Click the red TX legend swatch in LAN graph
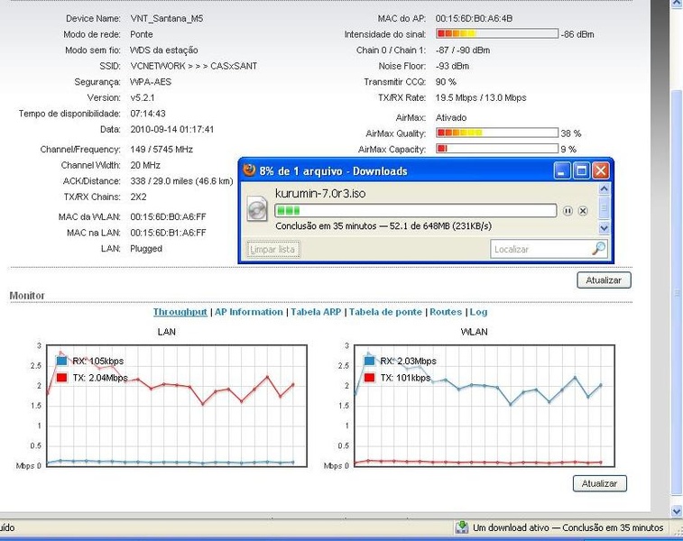The image size is (683, 541). click(x=62, y=378)
